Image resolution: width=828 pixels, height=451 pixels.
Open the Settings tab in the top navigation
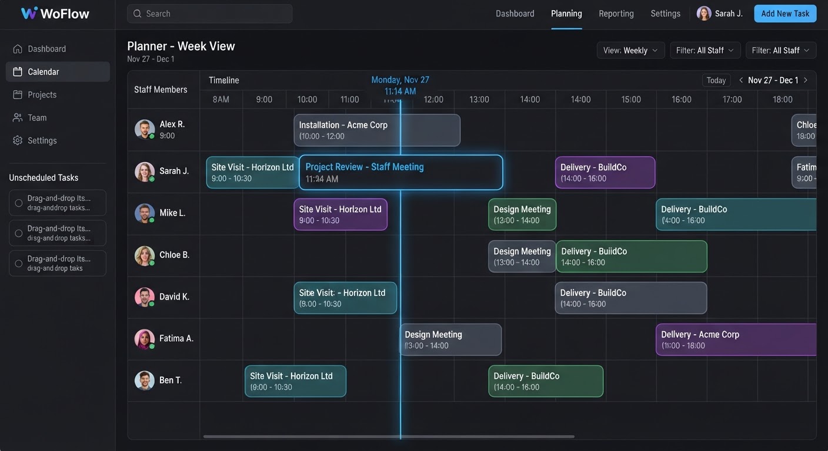666,14
